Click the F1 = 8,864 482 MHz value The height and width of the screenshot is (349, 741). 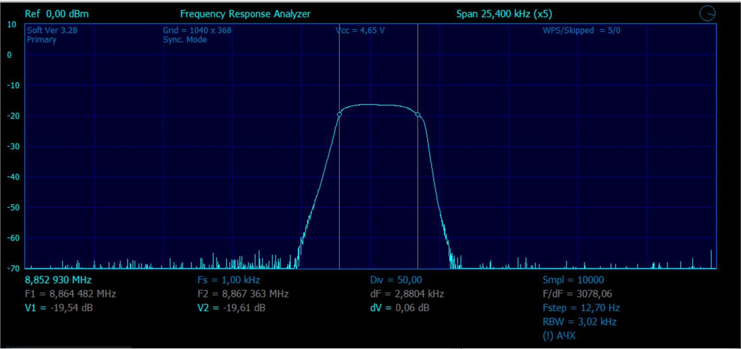point(71,294)
